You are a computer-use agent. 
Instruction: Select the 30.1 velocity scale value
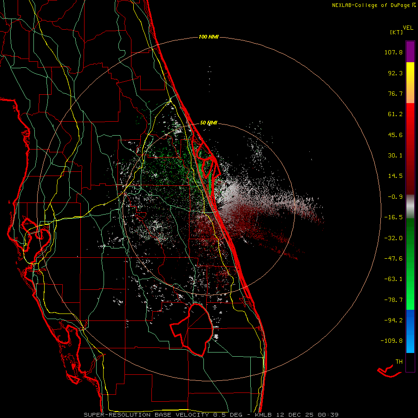pos(395,156)
